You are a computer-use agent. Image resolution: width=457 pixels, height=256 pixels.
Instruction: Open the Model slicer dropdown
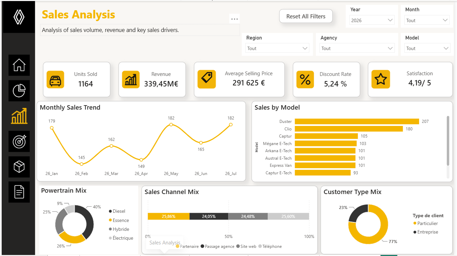point(427,48)
